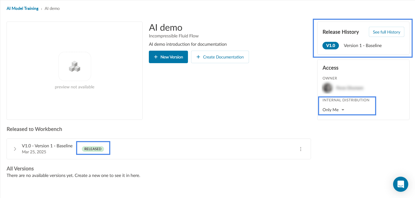Viewport: 415px width, 198px height.
Task: Expand the V1.0 released version row
Action: pos(15,149)
